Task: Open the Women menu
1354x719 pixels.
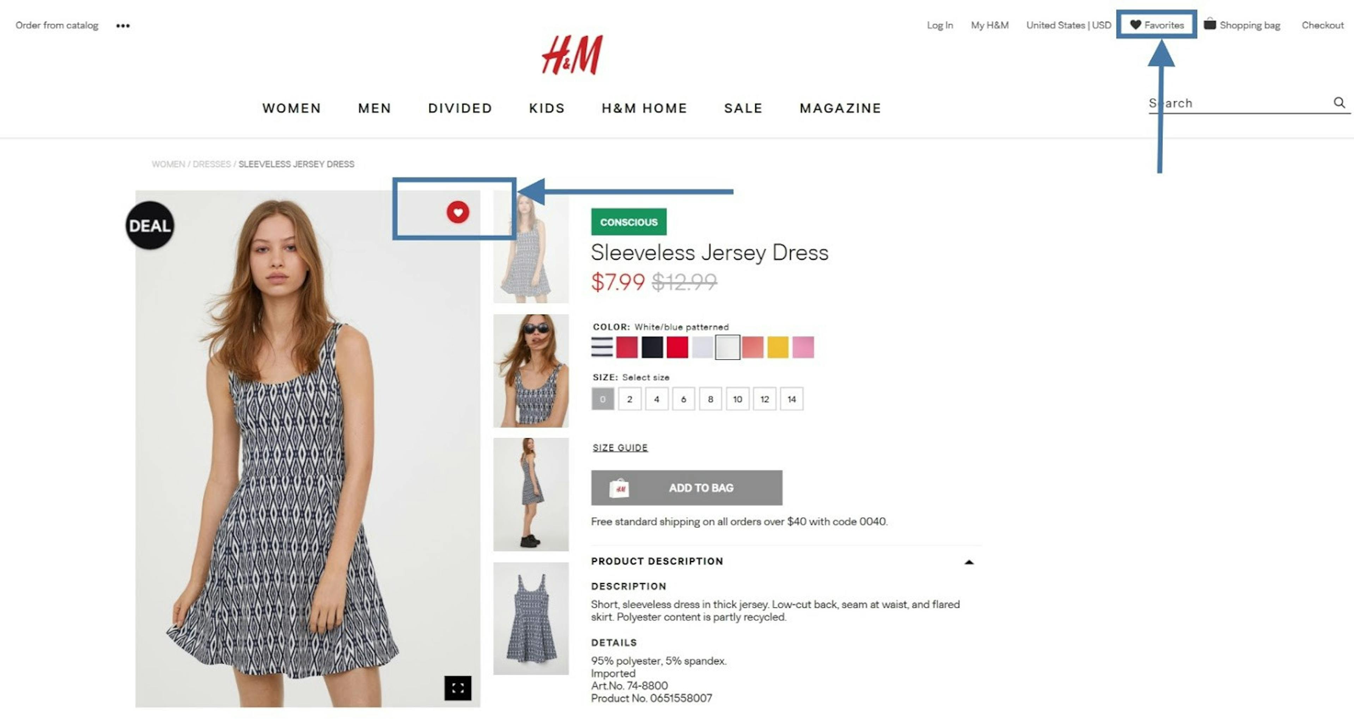Action: pos(292,108)
